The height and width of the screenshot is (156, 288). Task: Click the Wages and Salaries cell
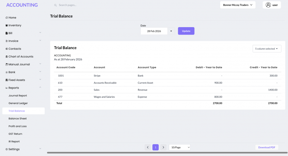point(104,97)
